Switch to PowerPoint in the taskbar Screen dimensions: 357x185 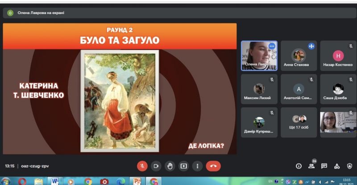[x=137, y=181]
